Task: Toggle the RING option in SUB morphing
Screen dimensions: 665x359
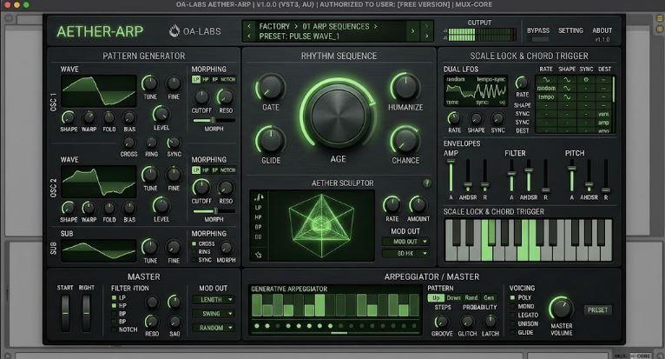Action: [194, 252]
